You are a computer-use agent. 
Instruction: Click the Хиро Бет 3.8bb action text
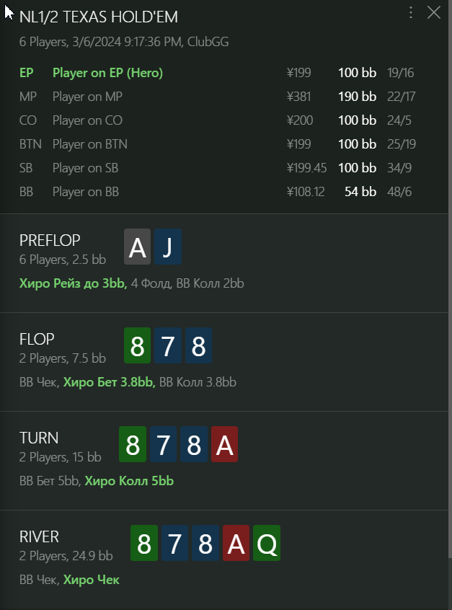(x=110, y=382)
